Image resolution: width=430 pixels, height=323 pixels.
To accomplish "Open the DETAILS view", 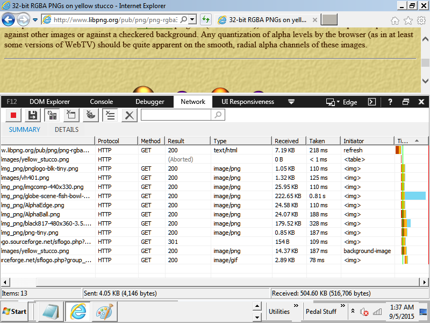I will coord(67,130).
